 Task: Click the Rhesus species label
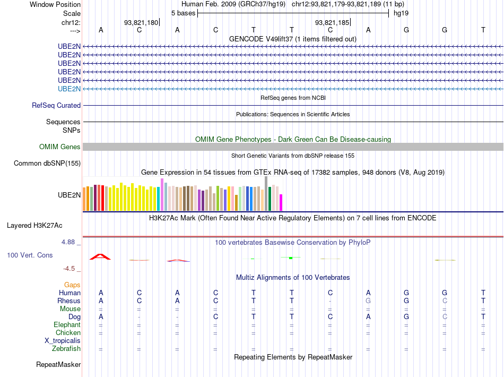69,301
